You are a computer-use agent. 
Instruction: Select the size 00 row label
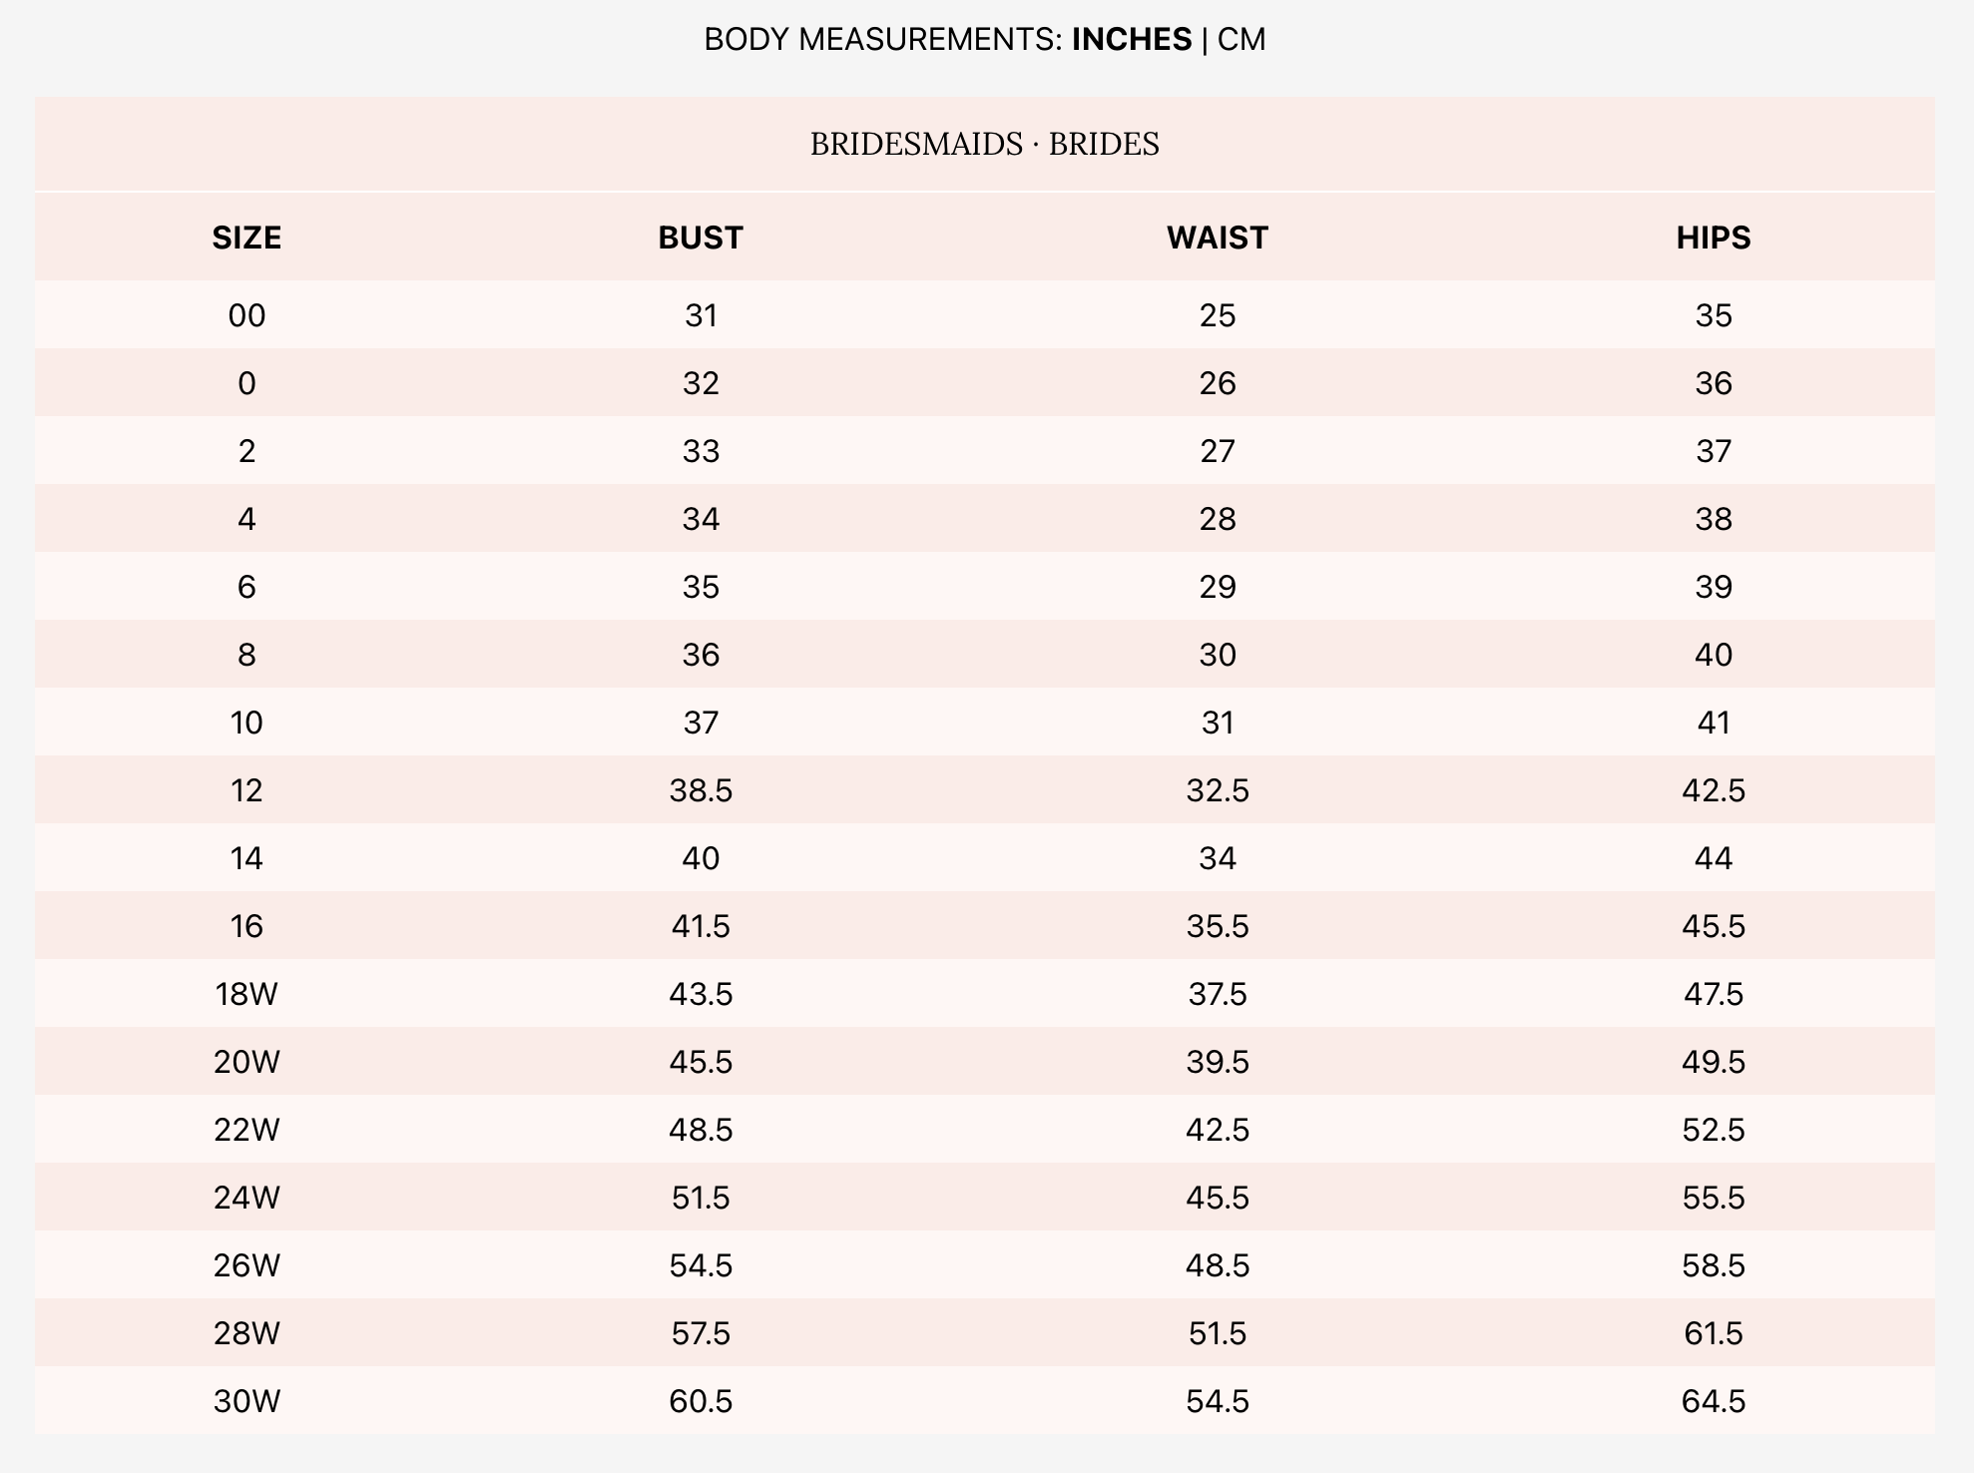click(x=247, y=316)
